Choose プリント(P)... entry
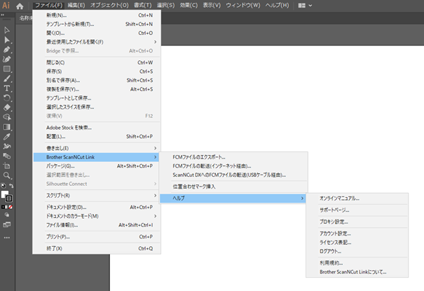The height and width of the screenshot is (291, 424). (x=97, y=237)
